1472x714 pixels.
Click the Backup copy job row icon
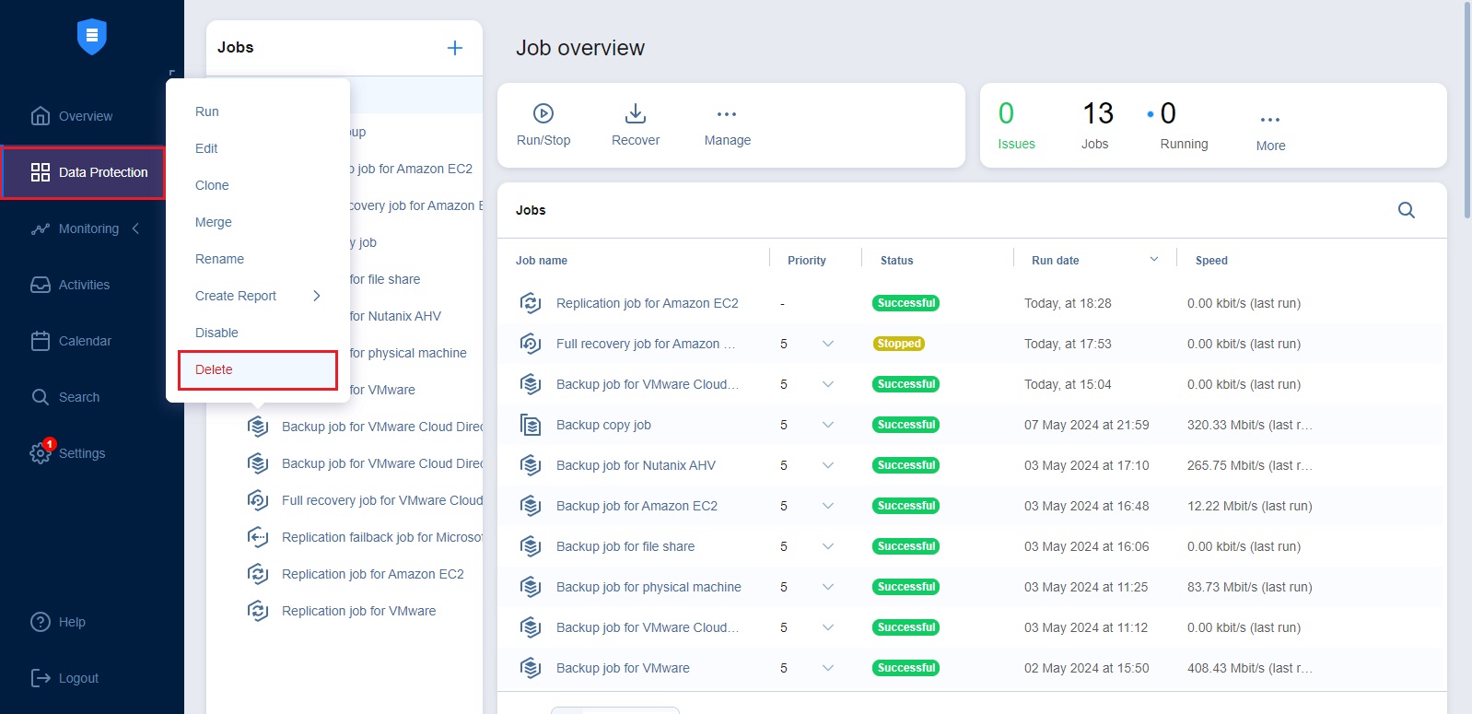531,425
